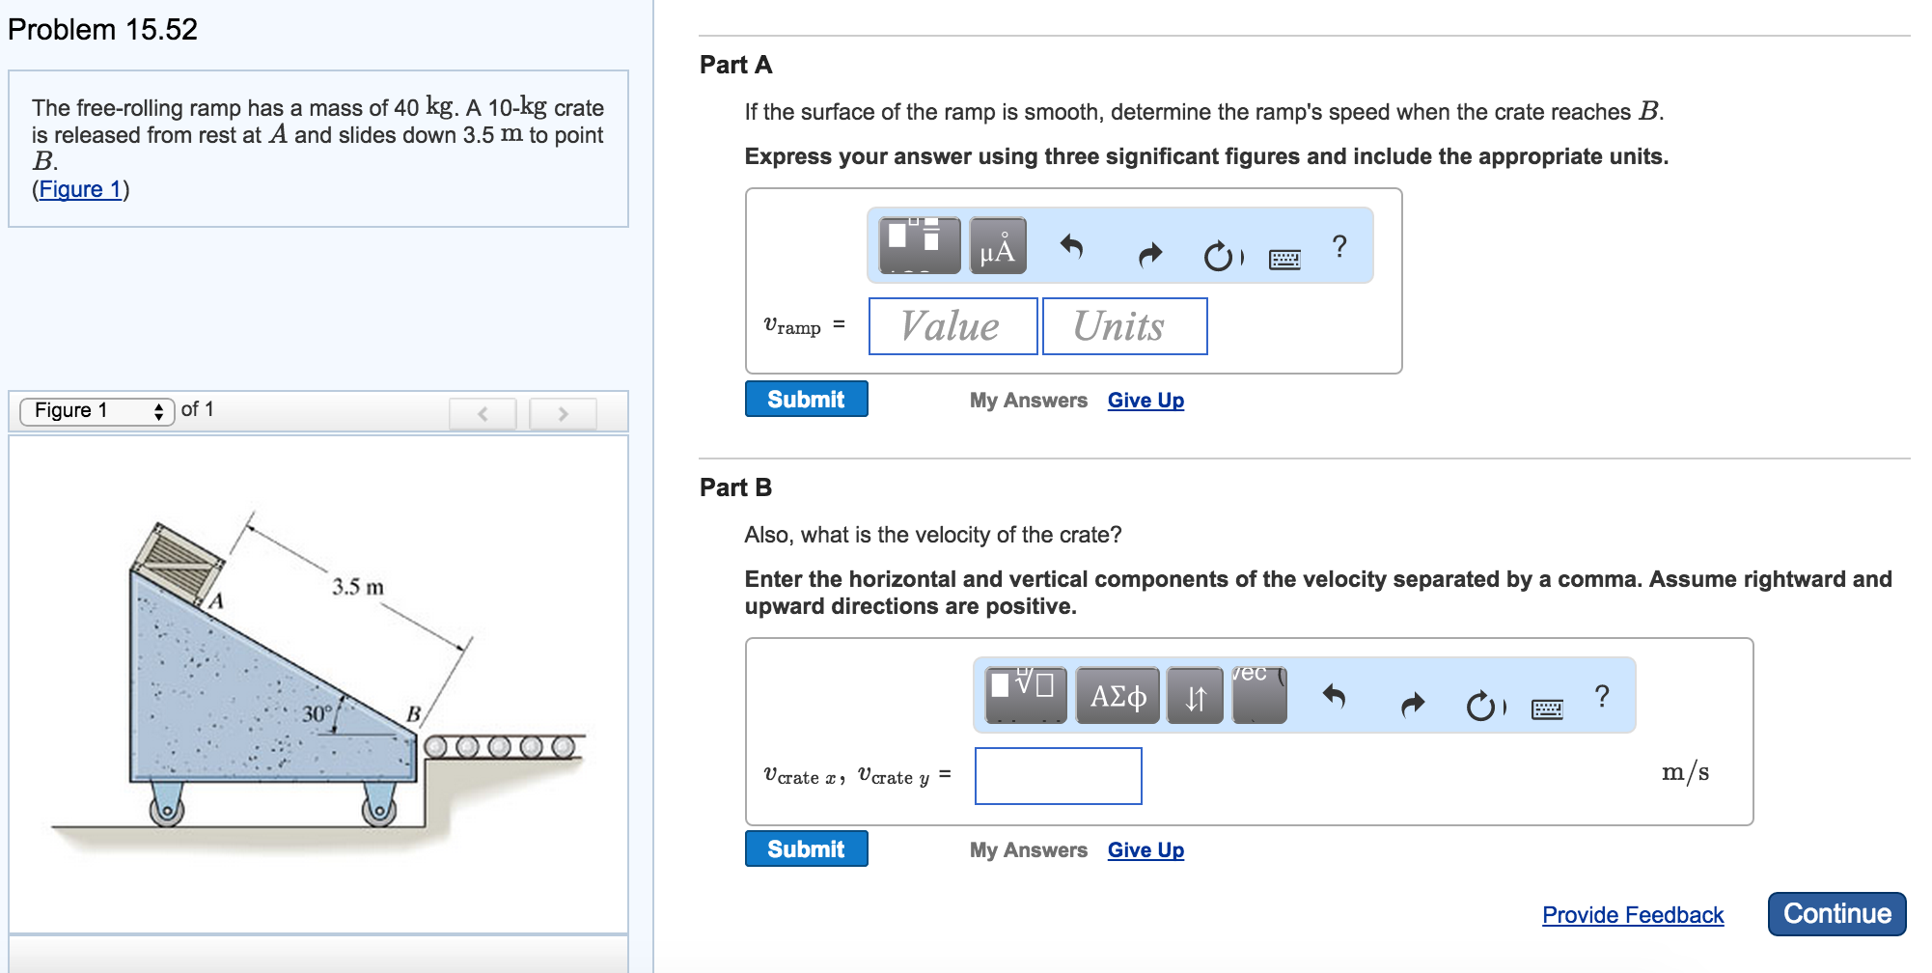The height and width of the screenshot is (973, 1932).
Task: Open the math templates tool in Part B
Action: coord(1025,695)
